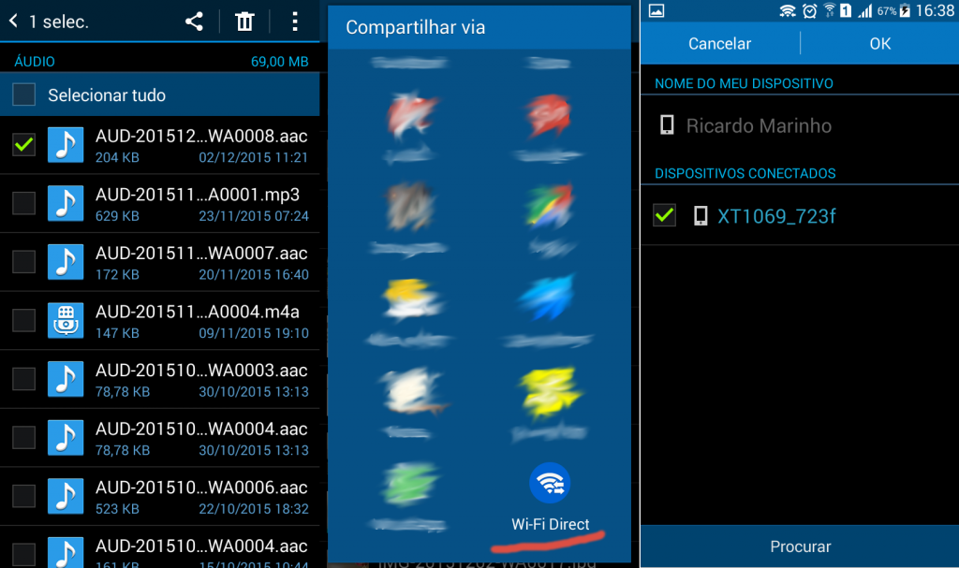Screen dimensions: 959x568
Task: Tap the trash delete icon
Action: pos(244,22)
